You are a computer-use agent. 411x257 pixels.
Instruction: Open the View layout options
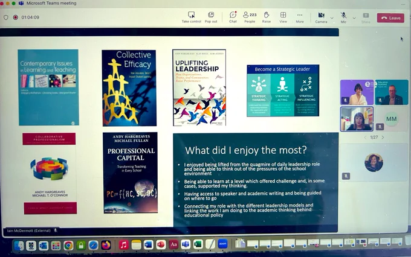pos(283,17)
